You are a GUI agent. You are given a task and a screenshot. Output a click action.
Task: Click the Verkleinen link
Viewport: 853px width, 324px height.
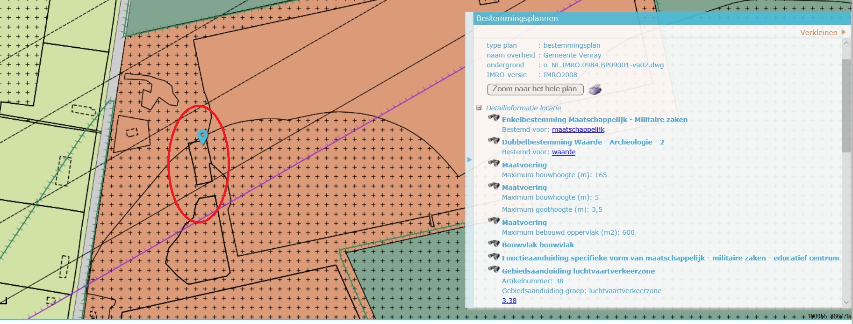point(818,32)
